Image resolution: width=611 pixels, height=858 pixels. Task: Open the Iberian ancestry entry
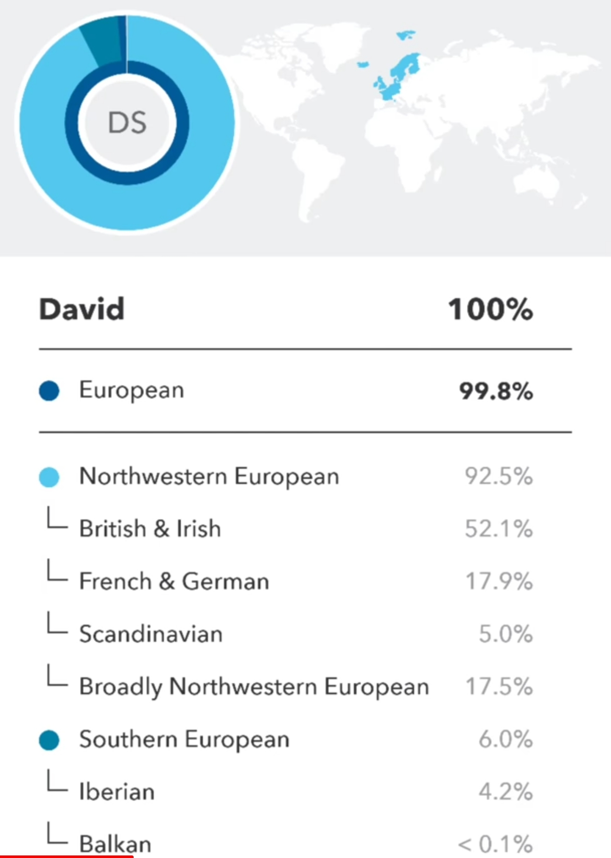pos(117,792)
